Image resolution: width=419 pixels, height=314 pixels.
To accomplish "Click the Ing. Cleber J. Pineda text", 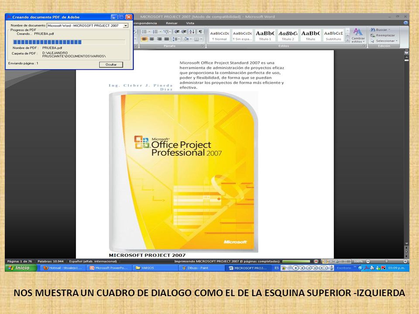I will pyautogui.click(x=141, y=87).
